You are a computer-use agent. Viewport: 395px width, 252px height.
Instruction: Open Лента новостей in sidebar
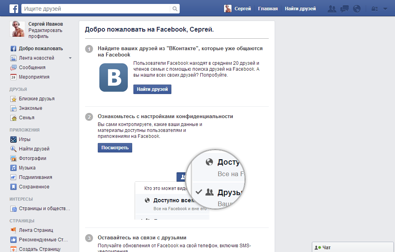36,58
